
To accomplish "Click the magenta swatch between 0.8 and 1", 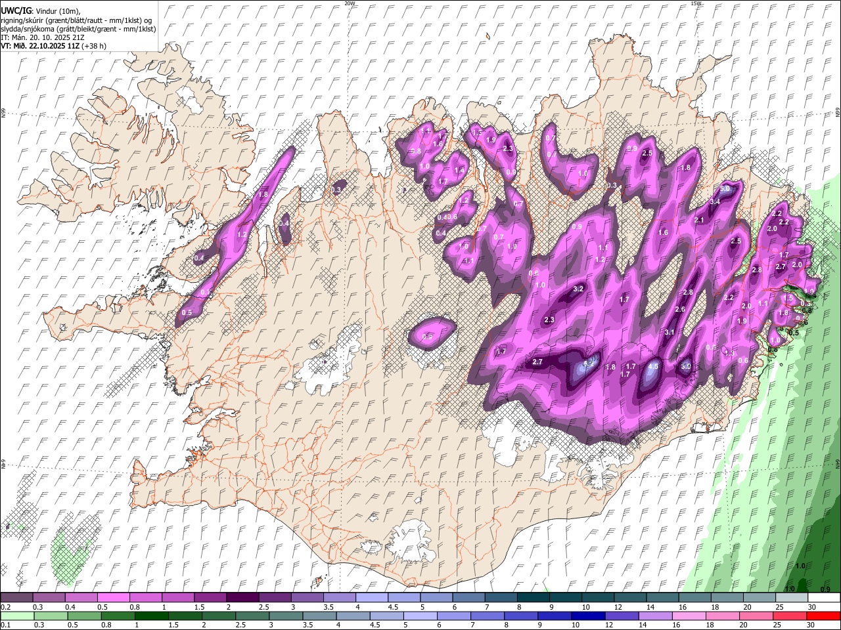I will point(146,597).
